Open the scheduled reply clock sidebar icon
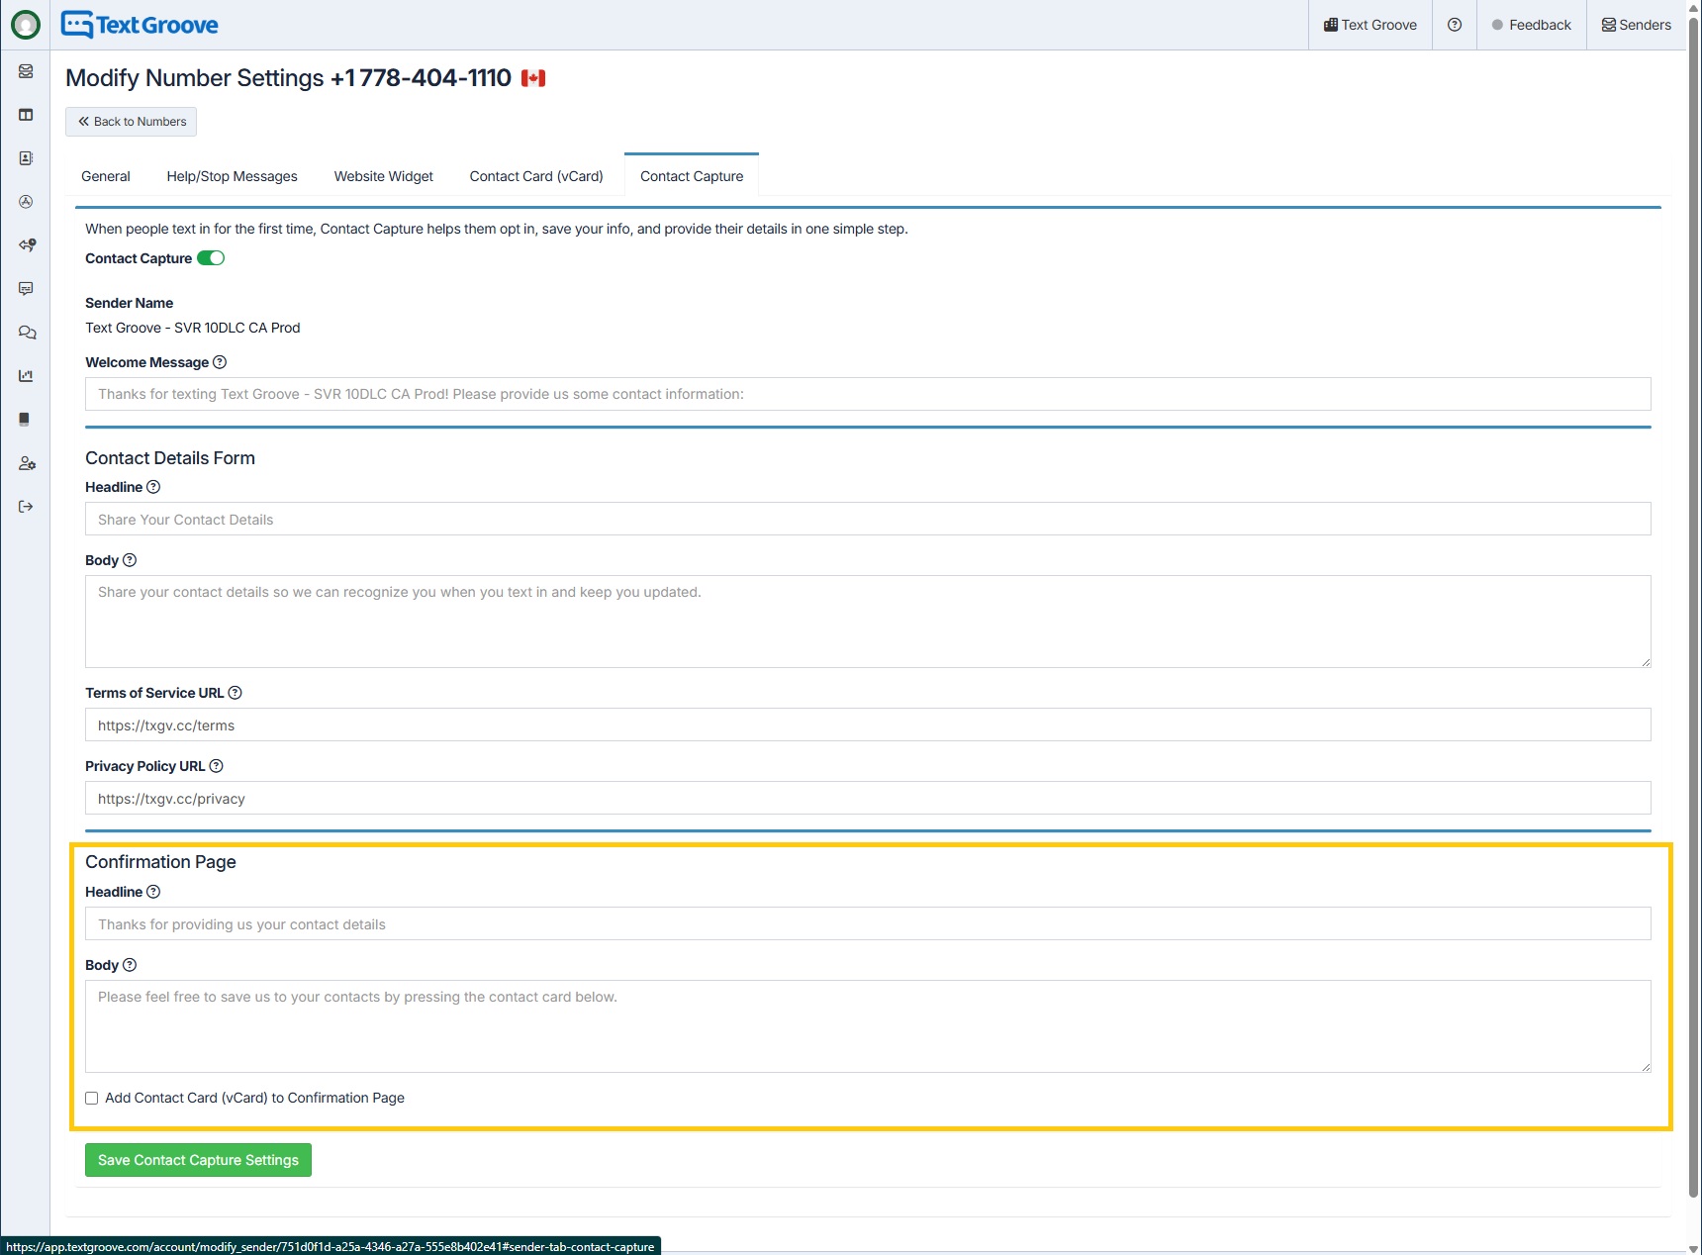Viewport: 1702px width, 1255px height. [27, 245]
